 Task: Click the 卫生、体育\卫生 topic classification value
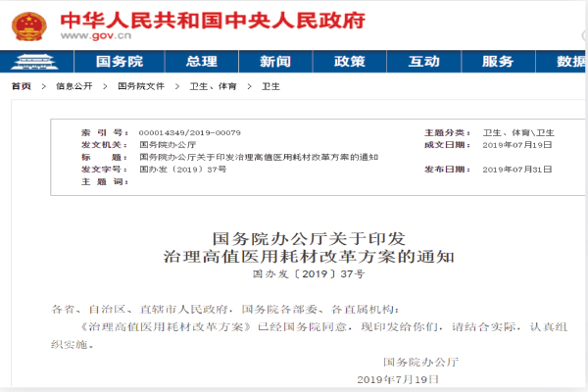[518, 132]
